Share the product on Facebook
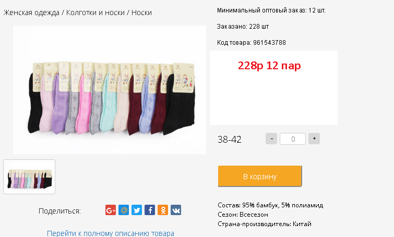Viewport: 394px width, 237px height. coord(150,210)
